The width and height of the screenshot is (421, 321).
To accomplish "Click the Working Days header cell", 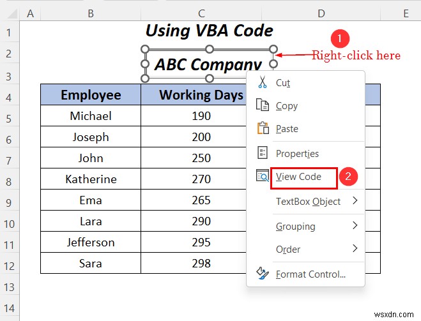I will click(x=194, y=94).
